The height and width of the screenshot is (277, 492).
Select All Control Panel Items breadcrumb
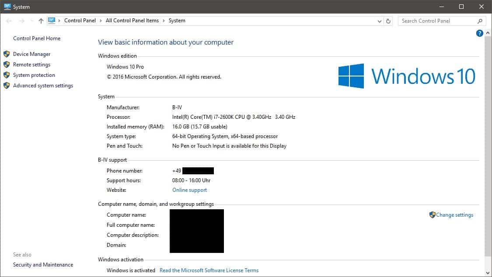132,21
